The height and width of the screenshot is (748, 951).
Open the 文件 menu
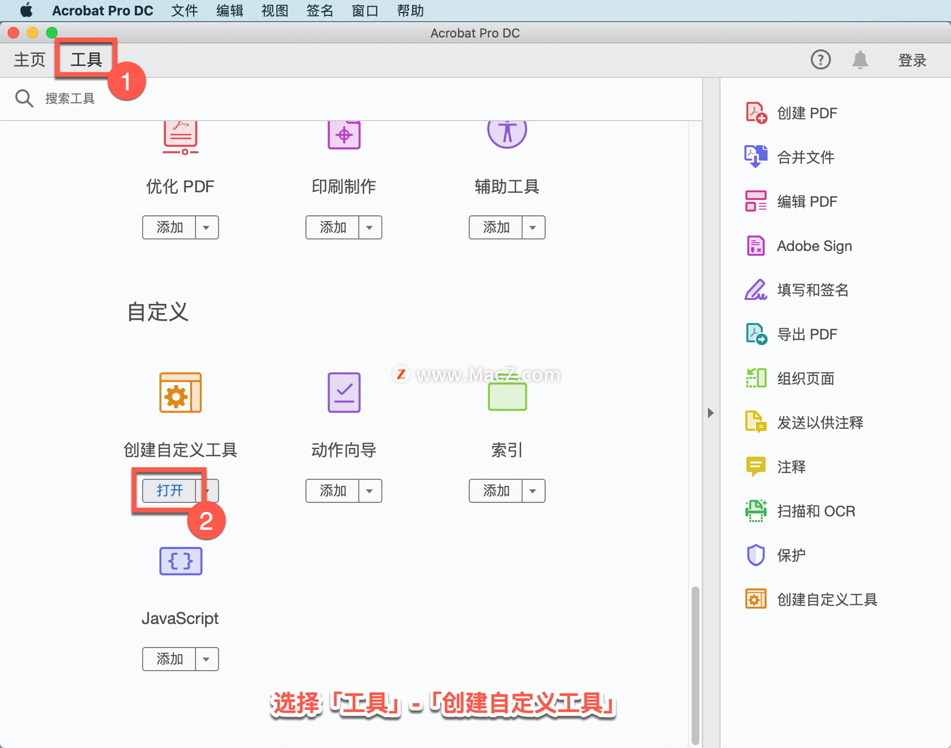(x=184, y=10)
